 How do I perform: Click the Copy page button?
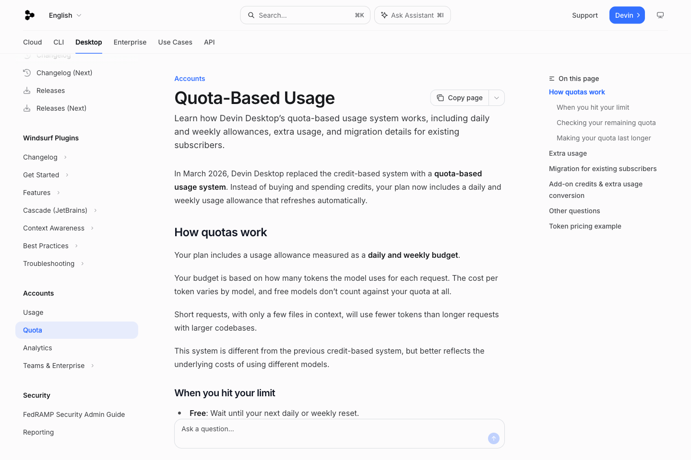coord(460,98)
